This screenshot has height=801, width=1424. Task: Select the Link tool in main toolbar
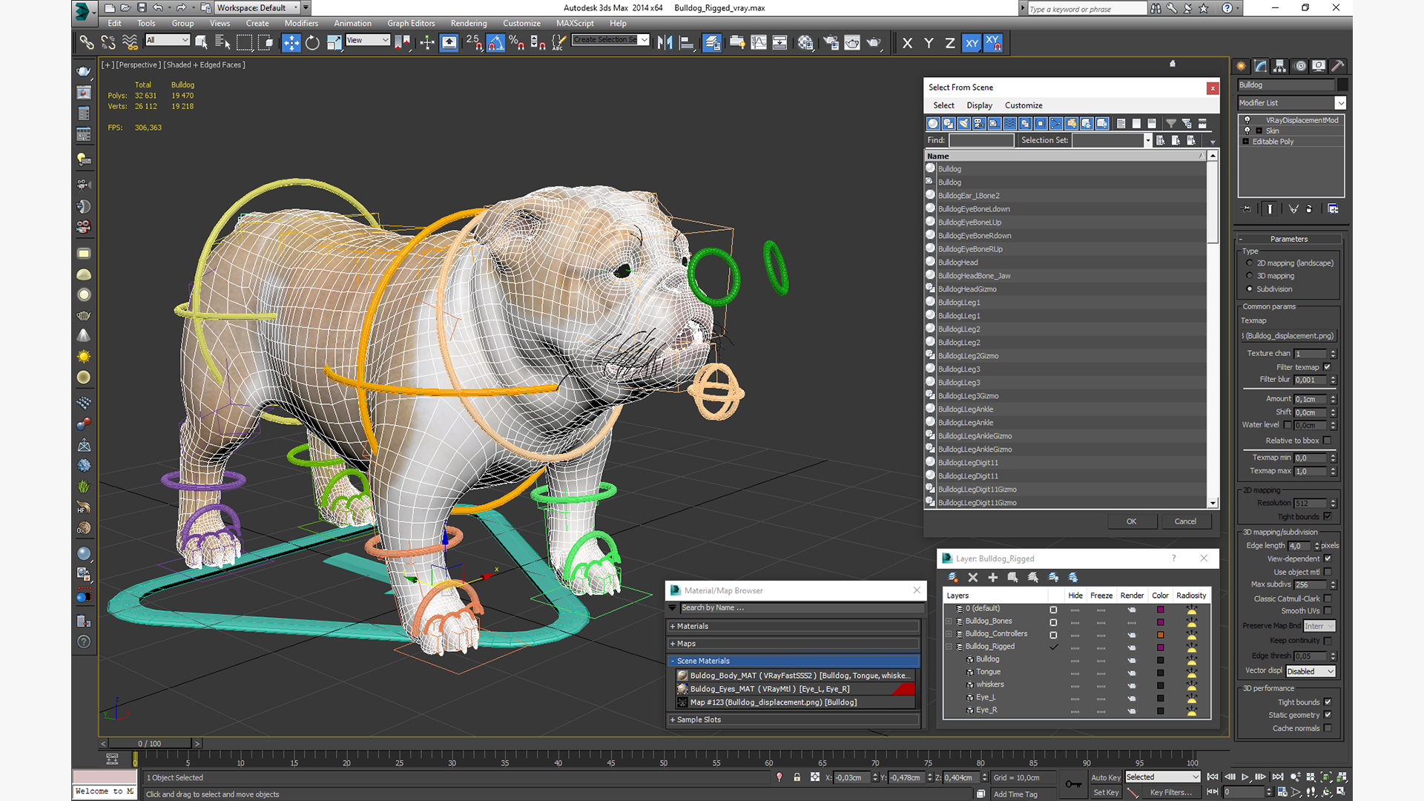pos(87,43)
